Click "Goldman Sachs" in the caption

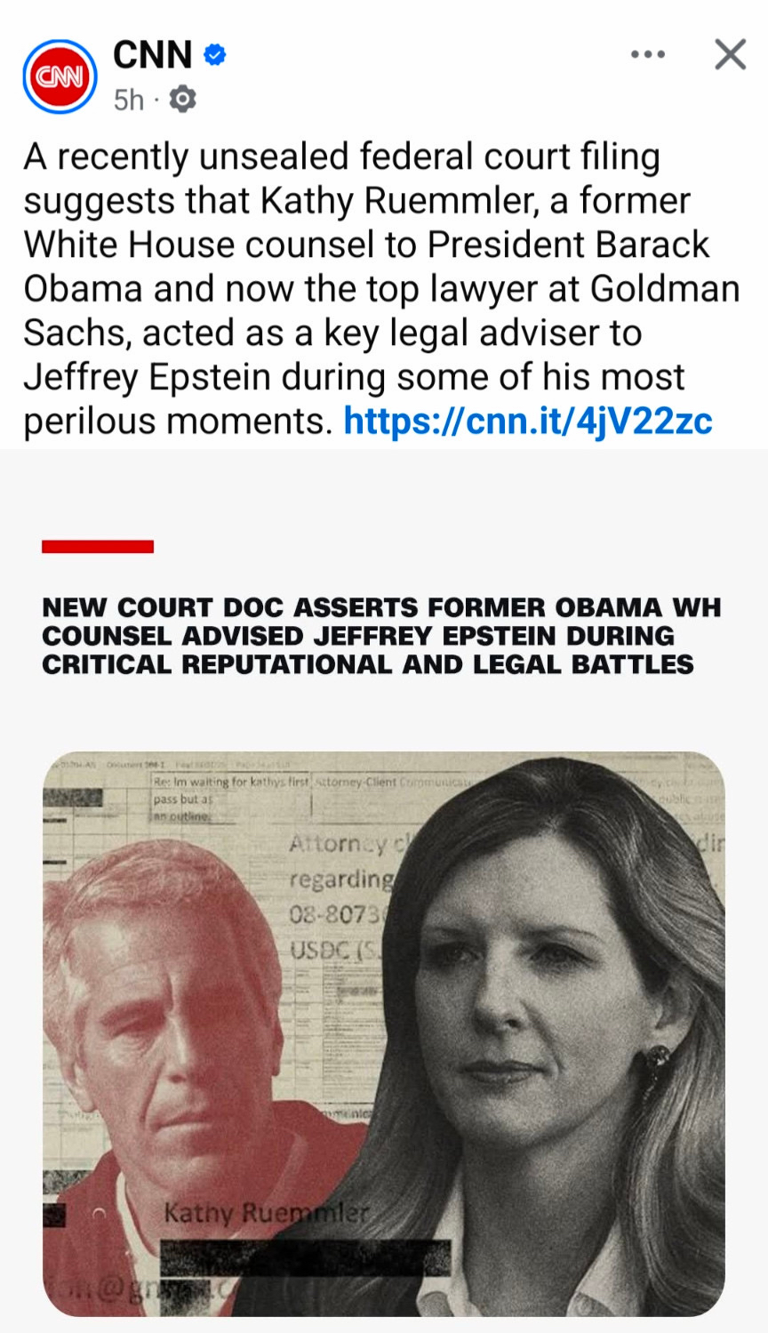pos(663,289)
